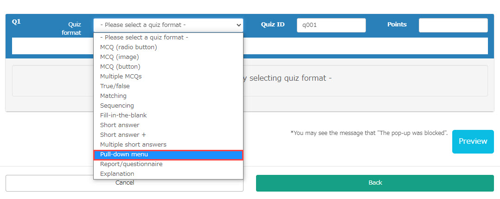Select Multiple short answers option
Viewport: 500px width, 199px height.
coord(133,145)
